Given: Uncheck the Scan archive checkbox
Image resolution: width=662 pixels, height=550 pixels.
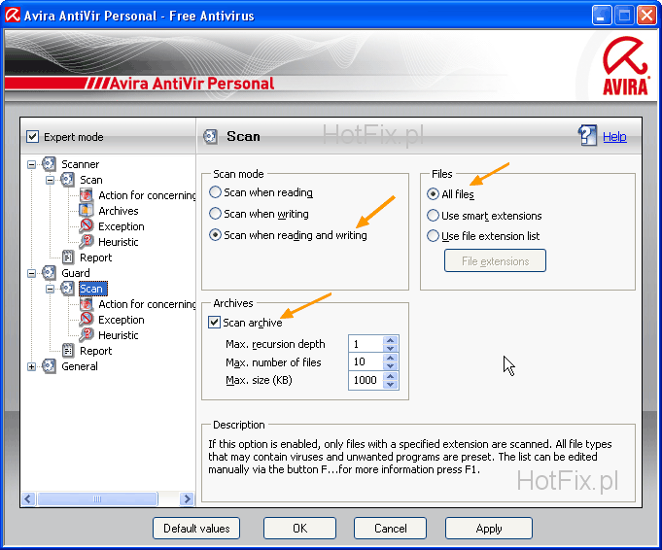Looking at the screenshot, I should pos(215,323).
